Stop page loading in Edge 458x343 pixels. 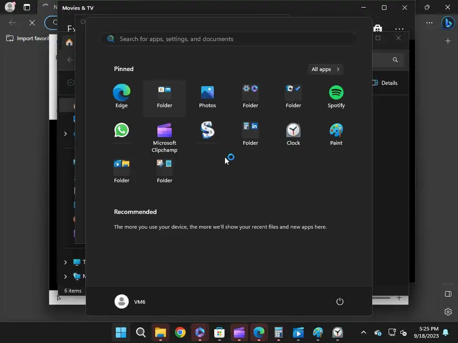point(32,23)
